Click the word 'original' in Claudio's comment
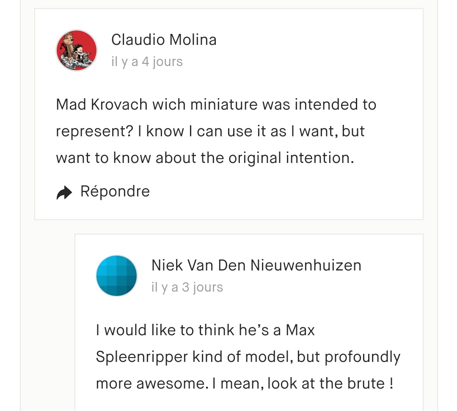 tap(255, 158)
